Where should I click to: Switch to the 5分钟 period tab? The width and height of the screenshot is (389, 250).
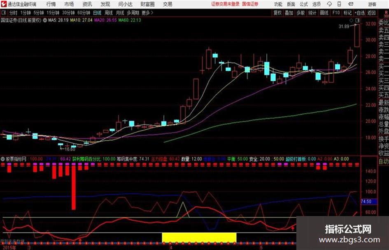38,13
